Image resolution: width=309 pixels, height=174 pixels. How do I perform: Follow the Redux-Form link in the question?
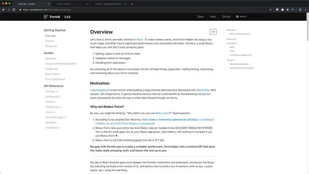(x=163, y=113)
